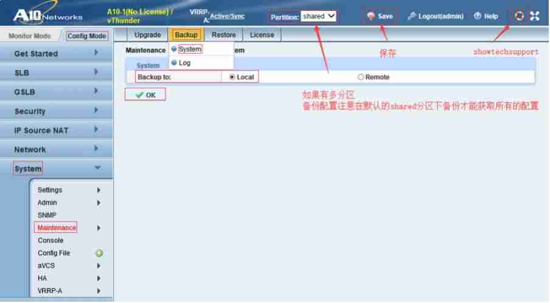This screenshot has height=303, width=550.
Task: Click the bullet icon next to System submenu
Action: click(173, 49)
